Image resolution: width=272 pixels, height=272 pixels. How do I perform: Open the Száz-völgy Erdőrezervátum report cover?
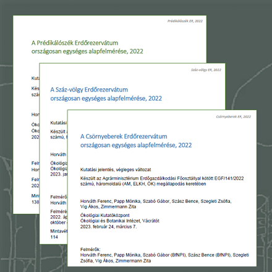(132, 87)
